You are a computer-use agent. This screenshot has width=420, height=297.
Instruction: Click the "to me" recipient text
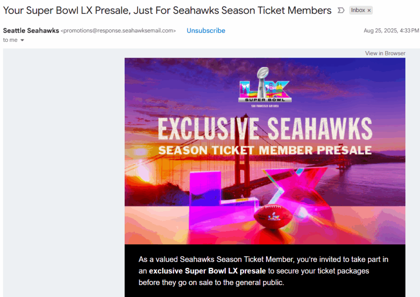[11, 40]
